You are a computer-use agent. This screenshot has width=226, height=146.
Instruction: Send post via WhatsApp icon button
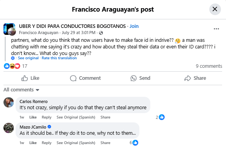tap(141, 78)
